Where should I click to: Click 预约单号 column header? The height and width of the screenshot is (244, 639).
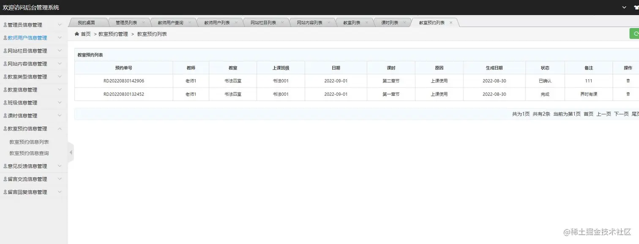[x=124, y=68]
